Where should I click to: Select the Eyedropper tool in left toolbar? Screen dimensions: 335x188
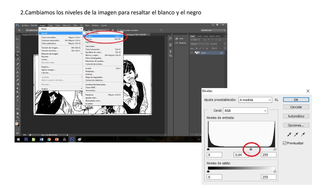[x=18, y=59]
